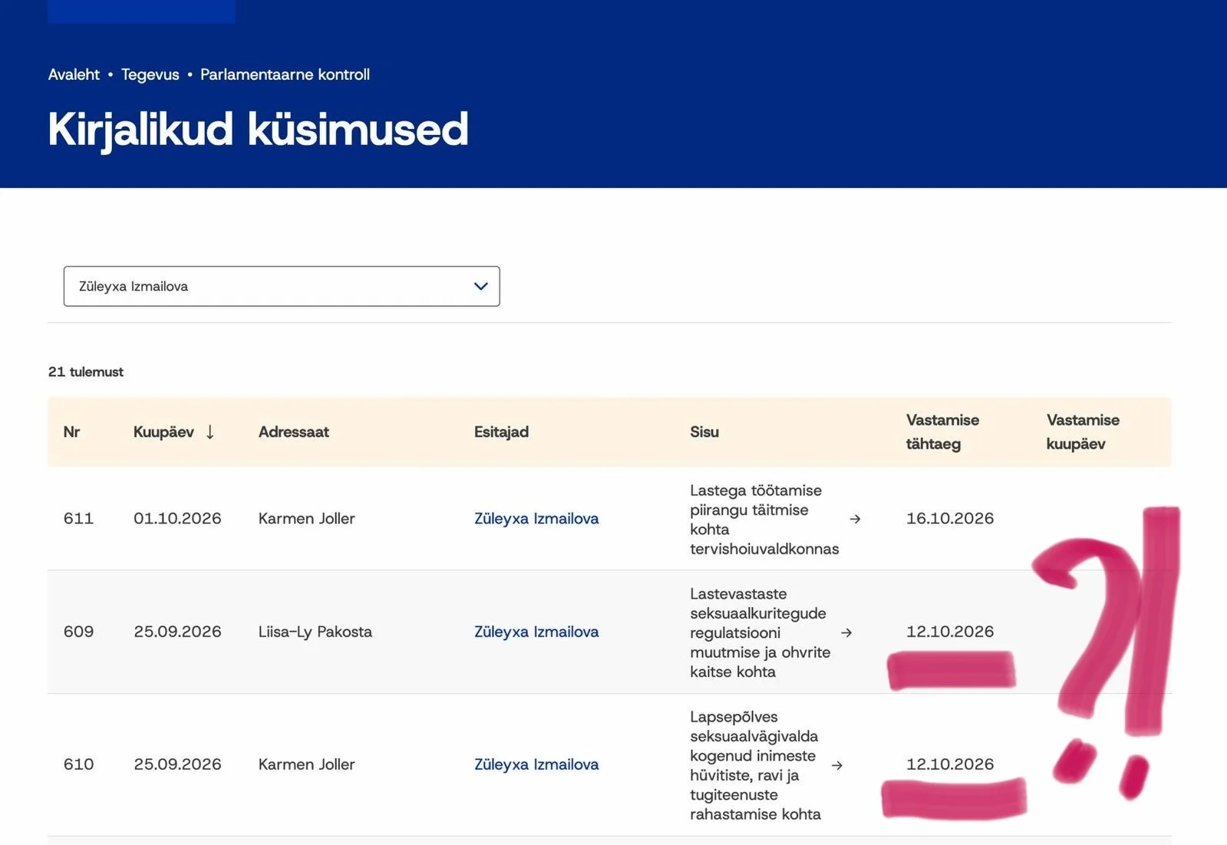Click deadline 12.10.2026 in row 610
Screen dimensions: 1227x845
950,764
